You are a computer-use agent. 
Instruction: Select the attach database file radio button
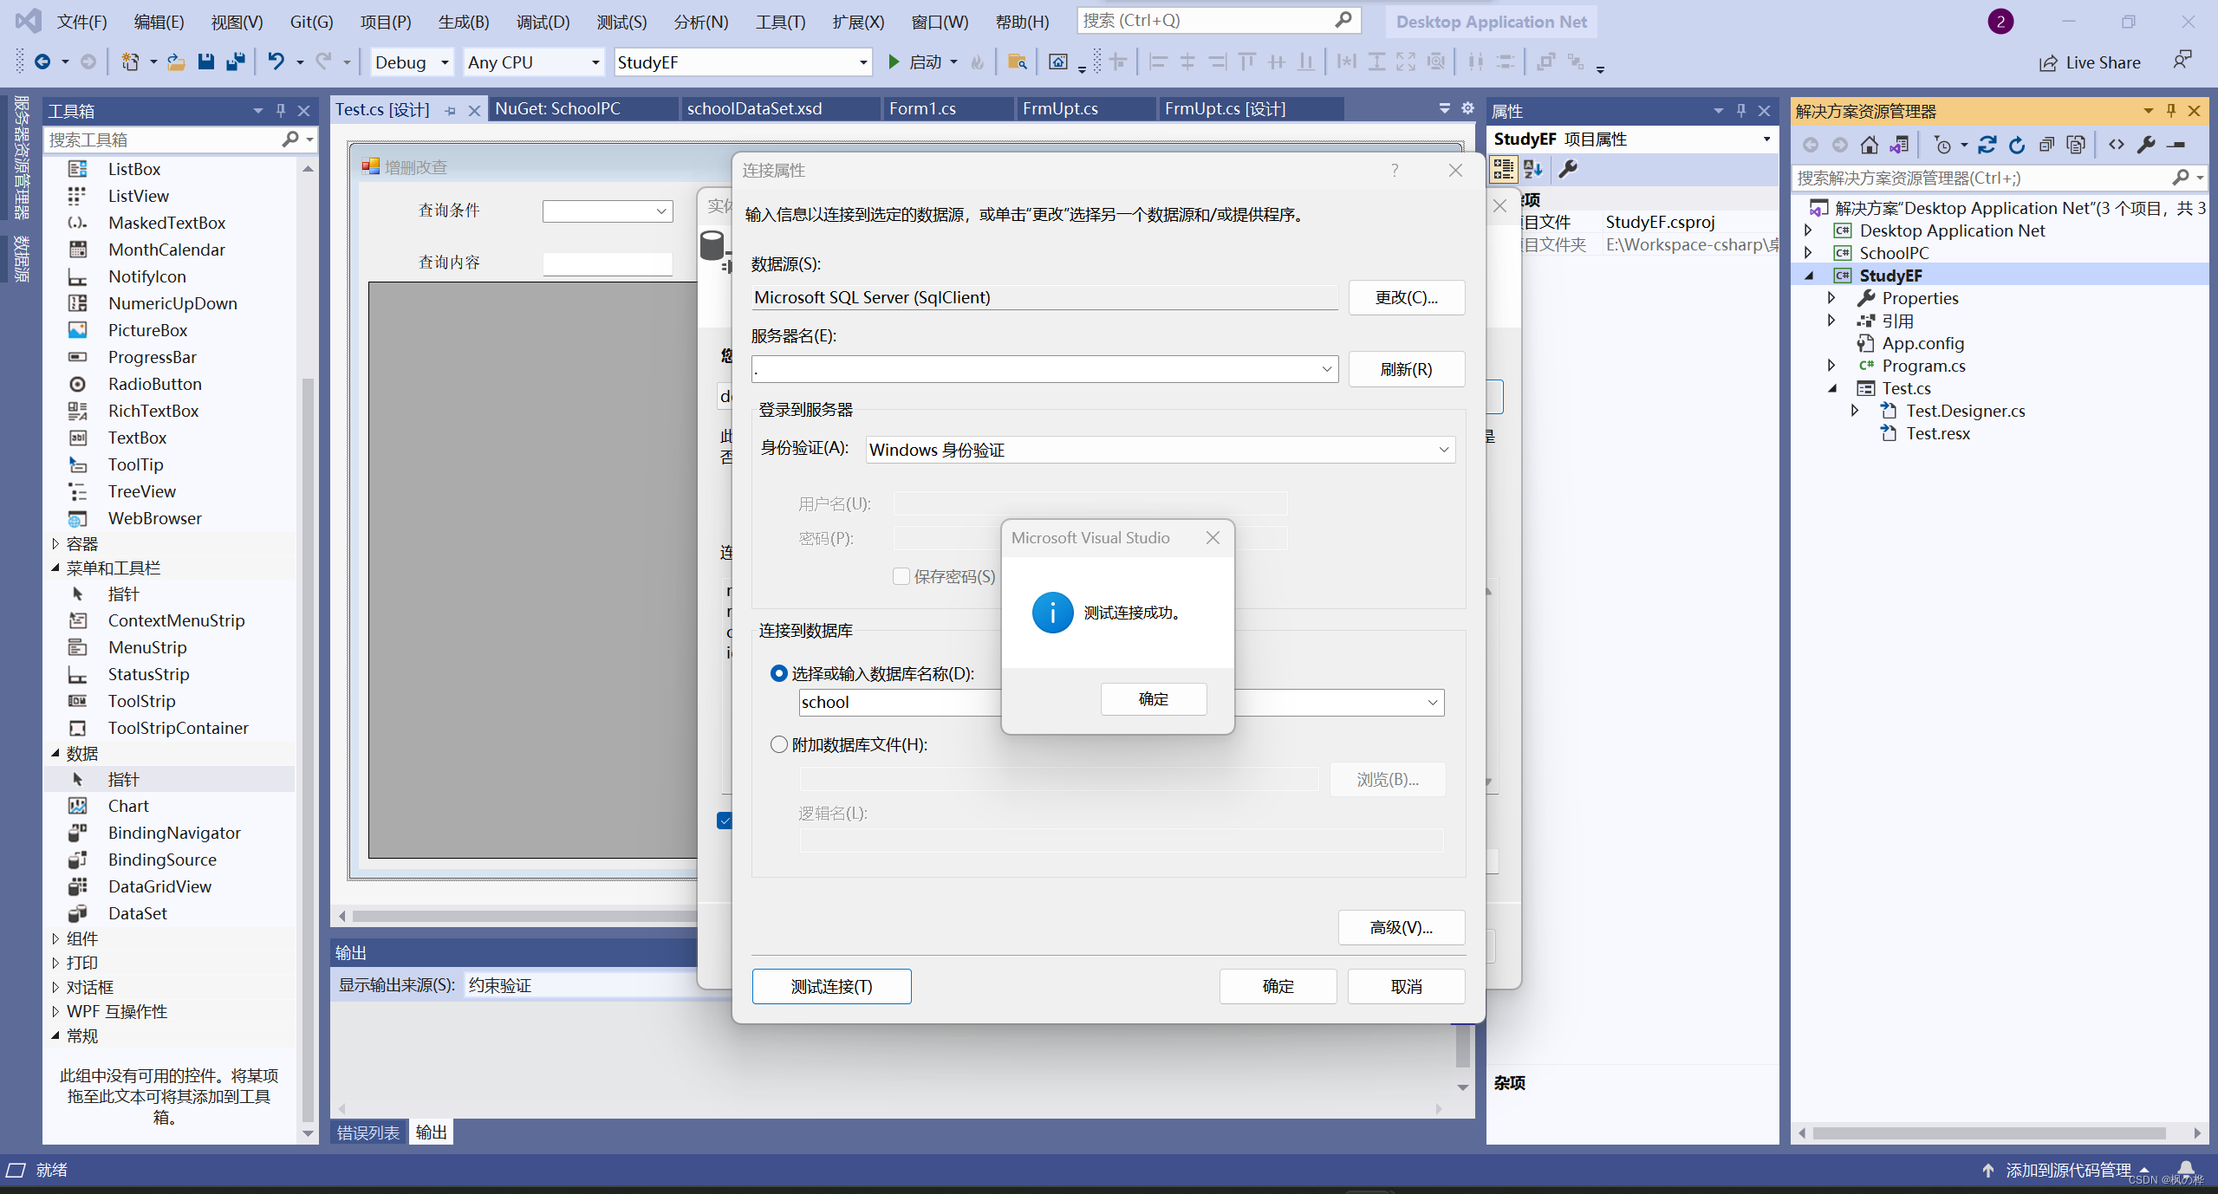[x=778, y=744]
